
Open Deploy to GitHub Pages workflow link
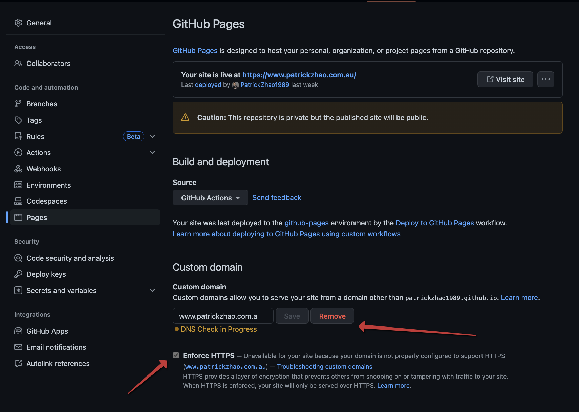(435, 223)
